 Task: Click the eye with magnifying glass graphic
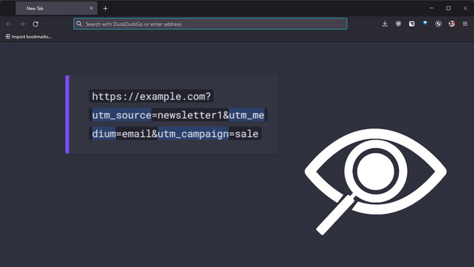376,182
